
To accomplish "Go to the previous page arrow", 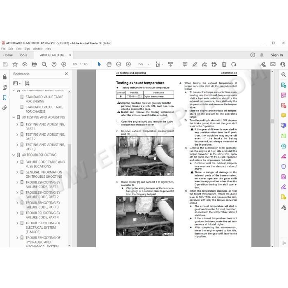I will click(x=54, y=64).
